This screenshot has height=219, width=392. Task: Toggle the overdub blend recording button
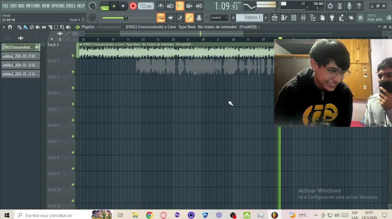tap(189, 6)
